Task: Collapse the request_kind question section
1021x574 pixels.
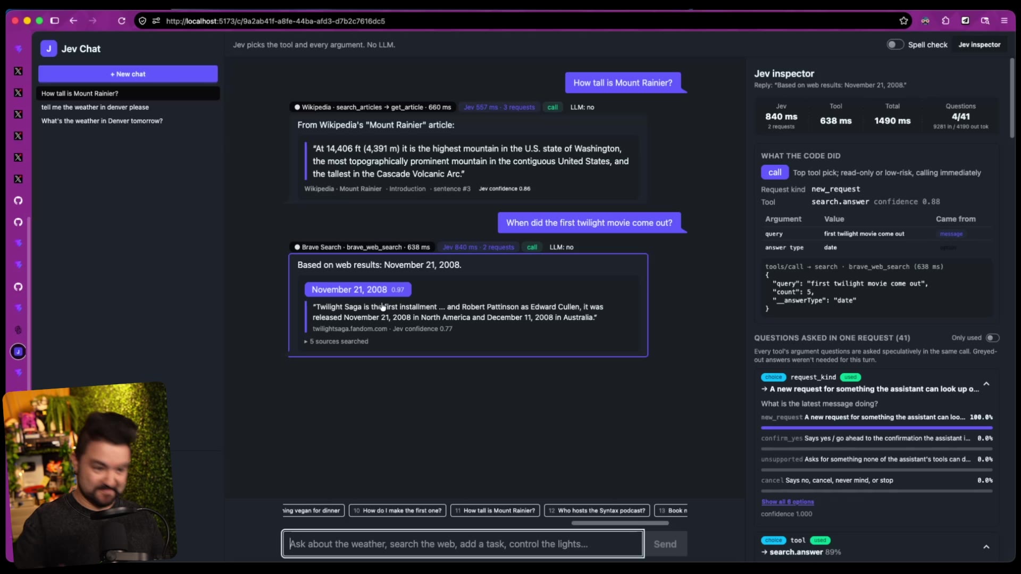Action: pyautogui.click(x=986, y=384)
